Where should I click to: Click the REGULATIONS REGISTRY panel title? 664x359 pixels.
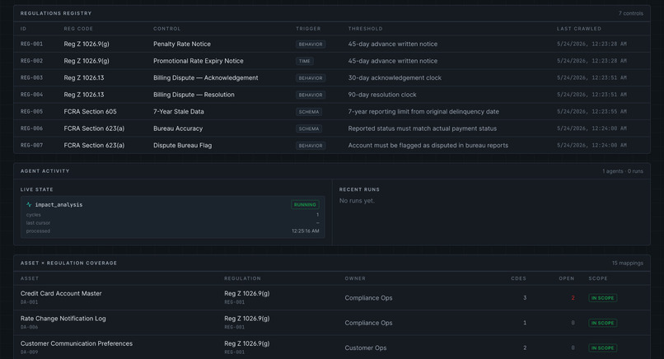56,13
